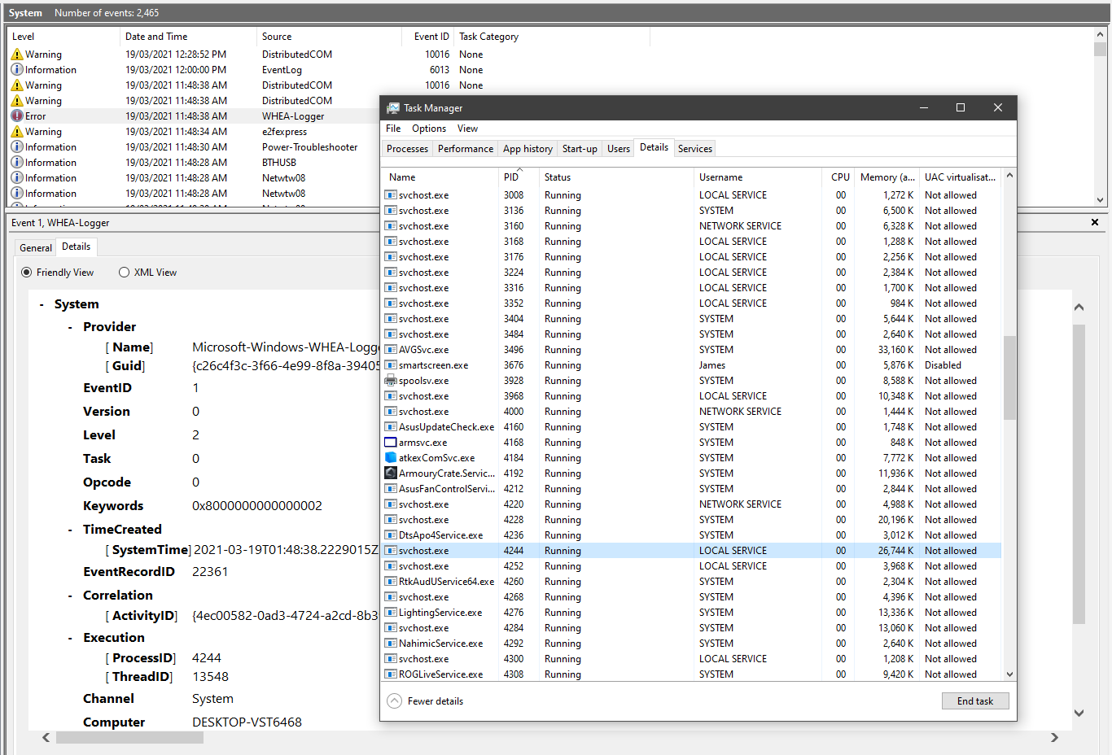Viewport: 1112px width, 755px height.
Task: Click the RtkAudUService64.exe process icon
Action: tap(391, 582)
